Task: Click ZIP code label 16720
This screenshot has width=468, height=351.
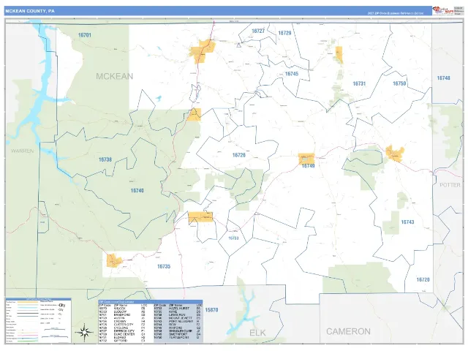Action: (423, 279)
